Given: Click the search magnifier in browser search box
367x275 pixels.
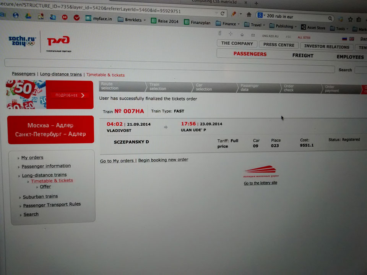Looking at the screenshot, I should coord(330,18).
